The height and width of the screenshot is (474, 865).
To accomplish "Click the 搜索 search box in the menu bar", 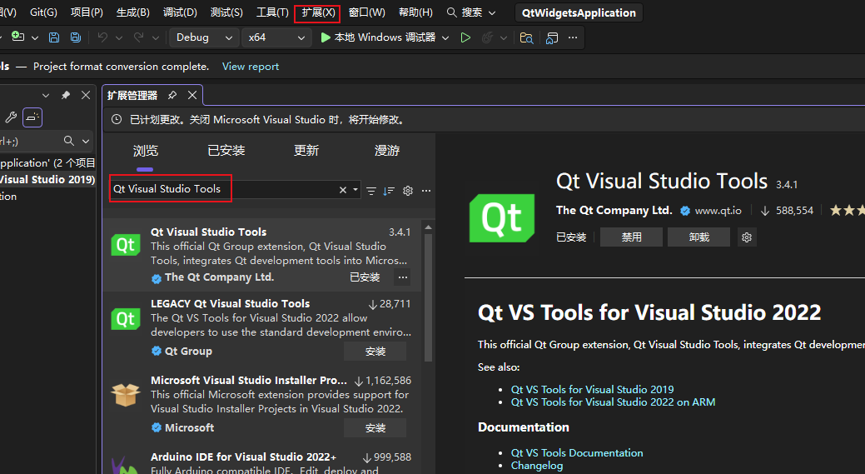I will [470, 12].
